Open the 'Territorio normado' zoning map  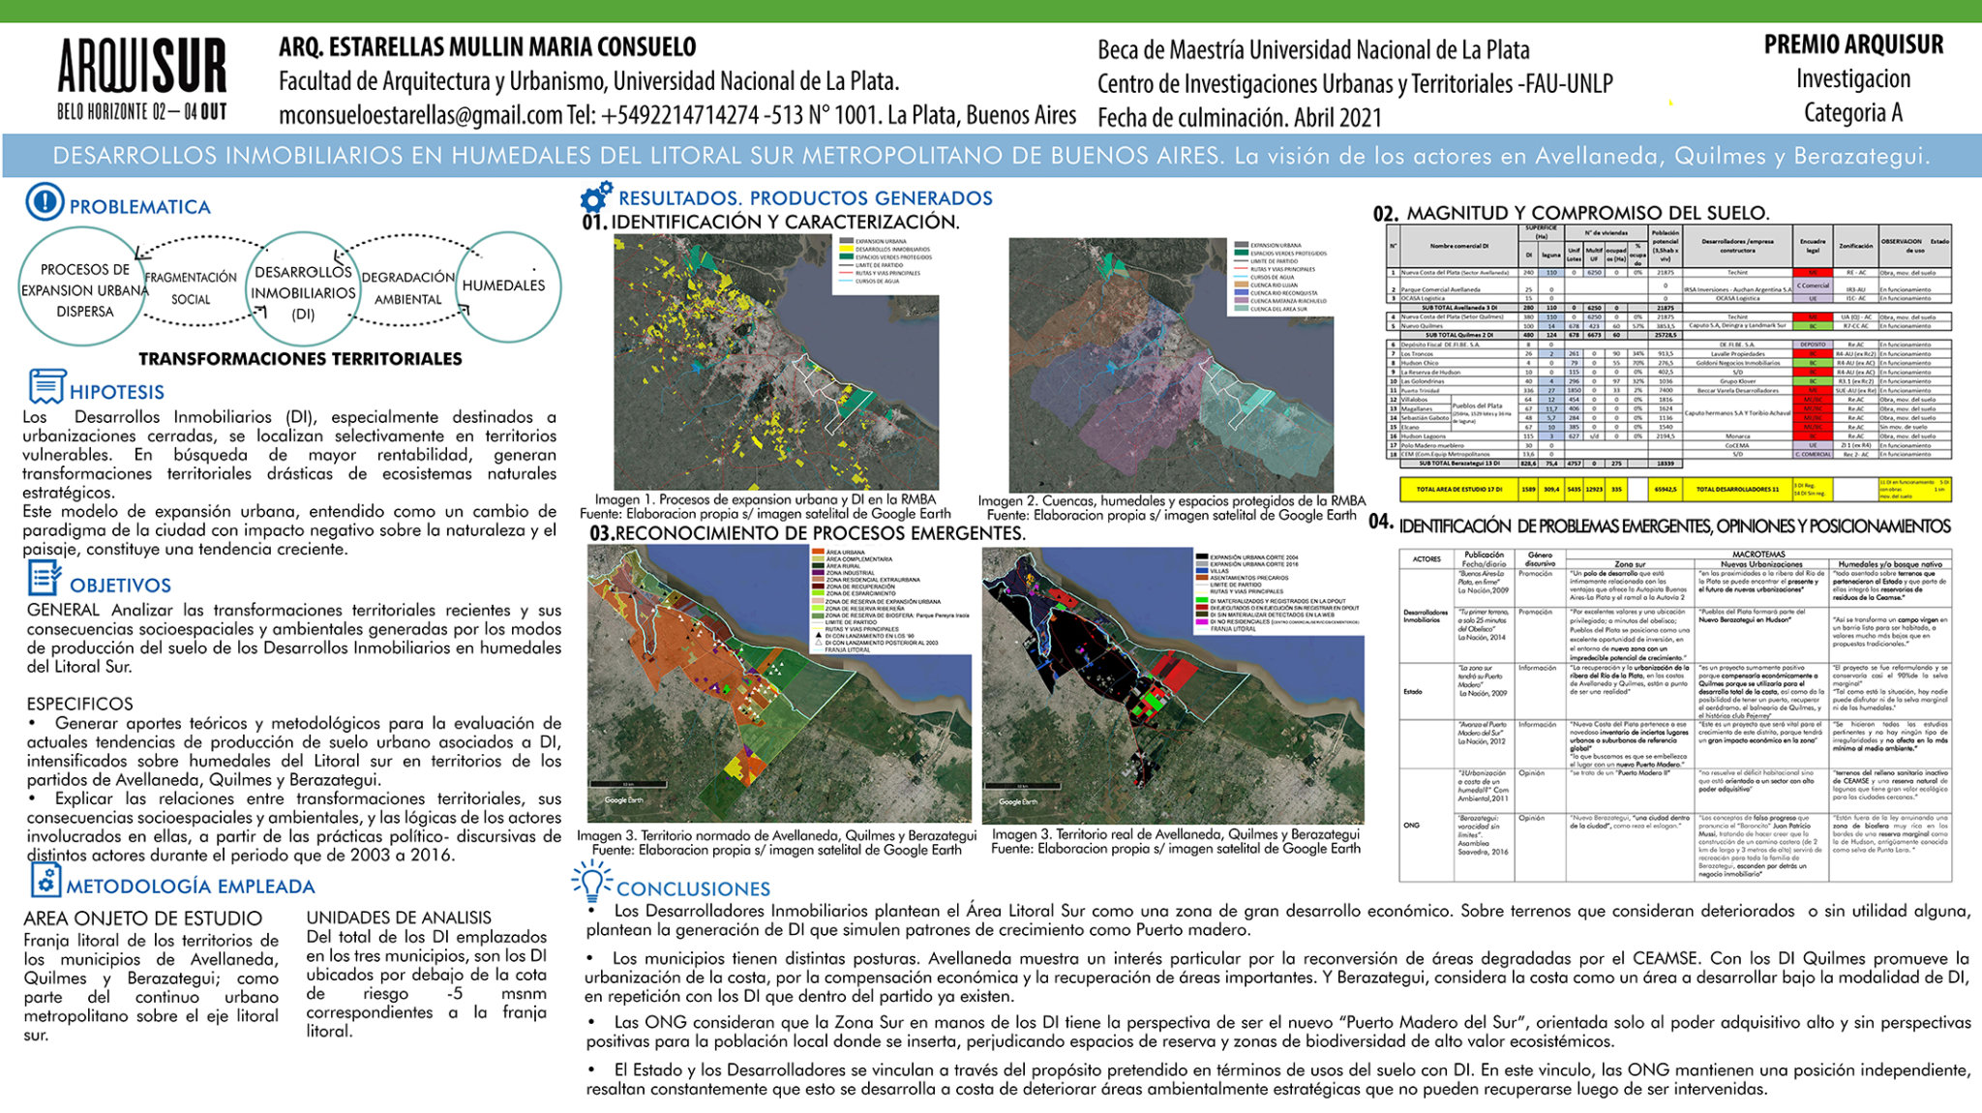point(779,683)
